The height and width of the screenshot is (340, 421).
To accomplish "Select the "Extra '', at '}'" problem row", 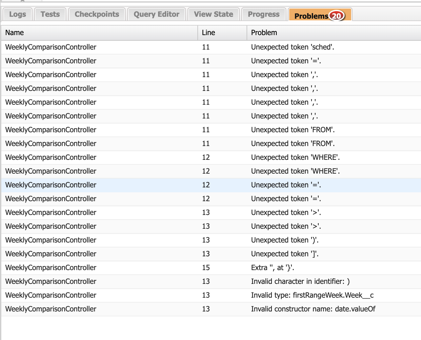I will 272,268.
